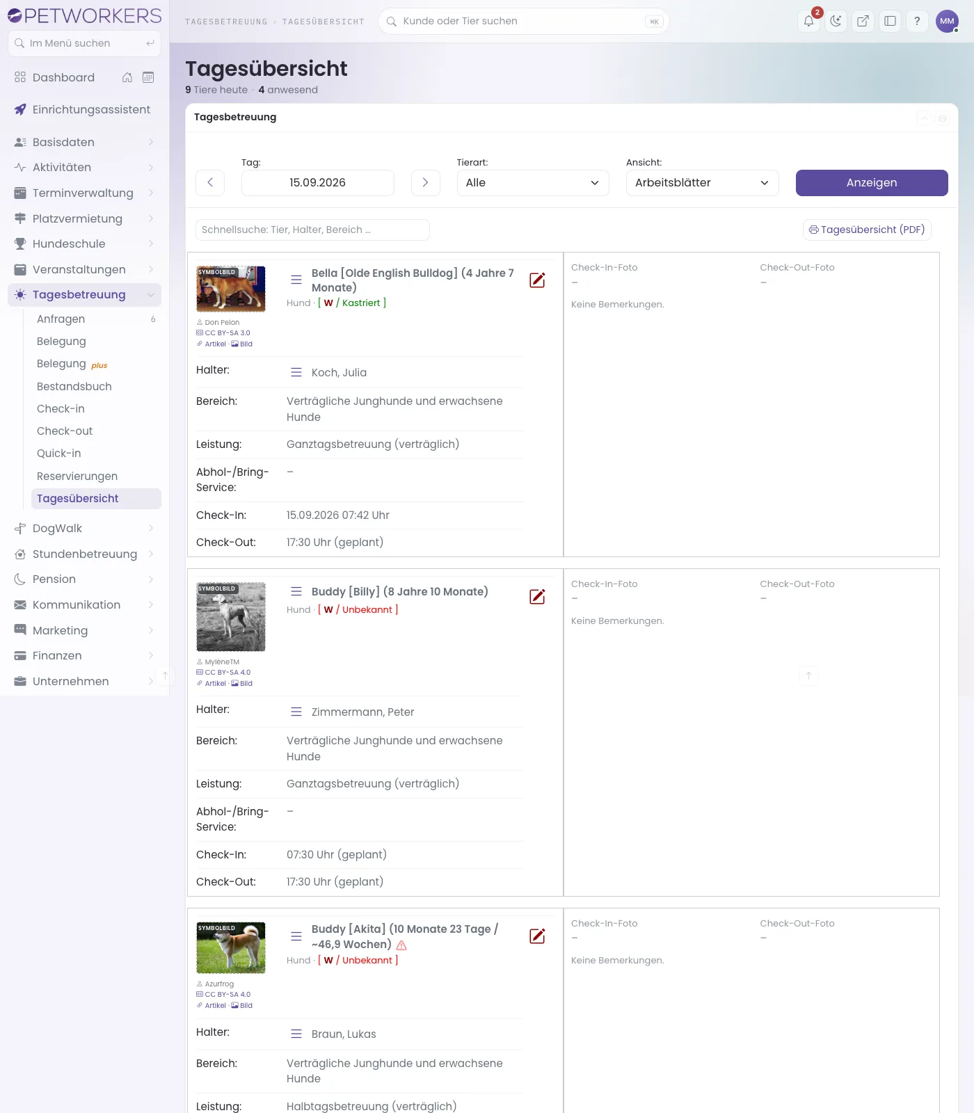Click the warning triangle by Buddy [Akita]

(401, 945)
